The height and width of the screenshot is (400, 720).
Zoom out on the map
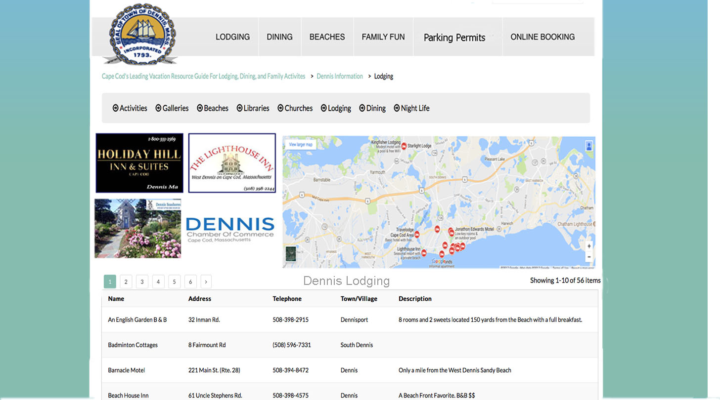point(588,257)
